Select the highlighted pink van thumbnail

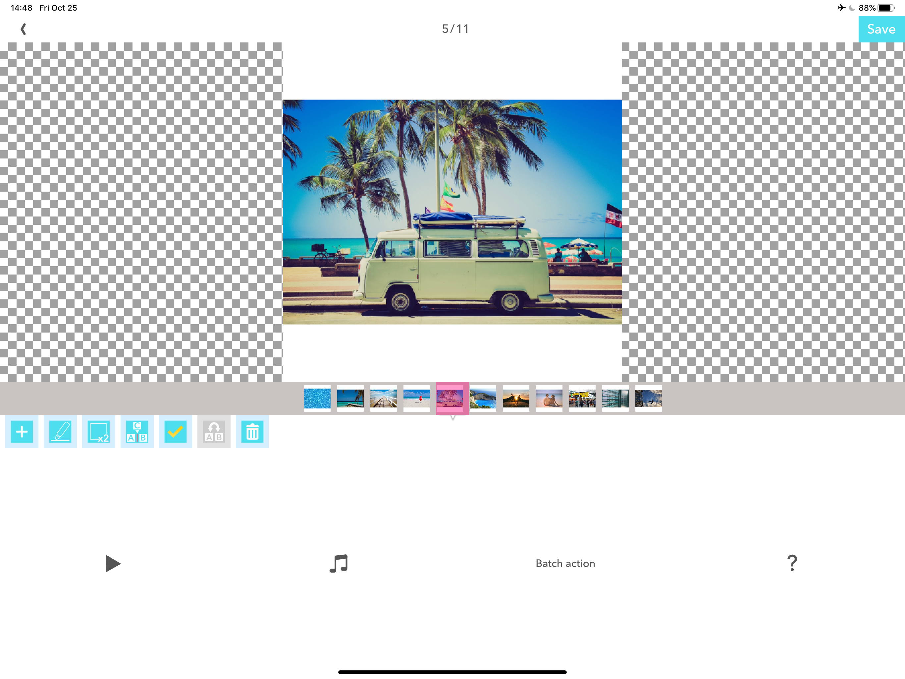(x=452, y=399)
